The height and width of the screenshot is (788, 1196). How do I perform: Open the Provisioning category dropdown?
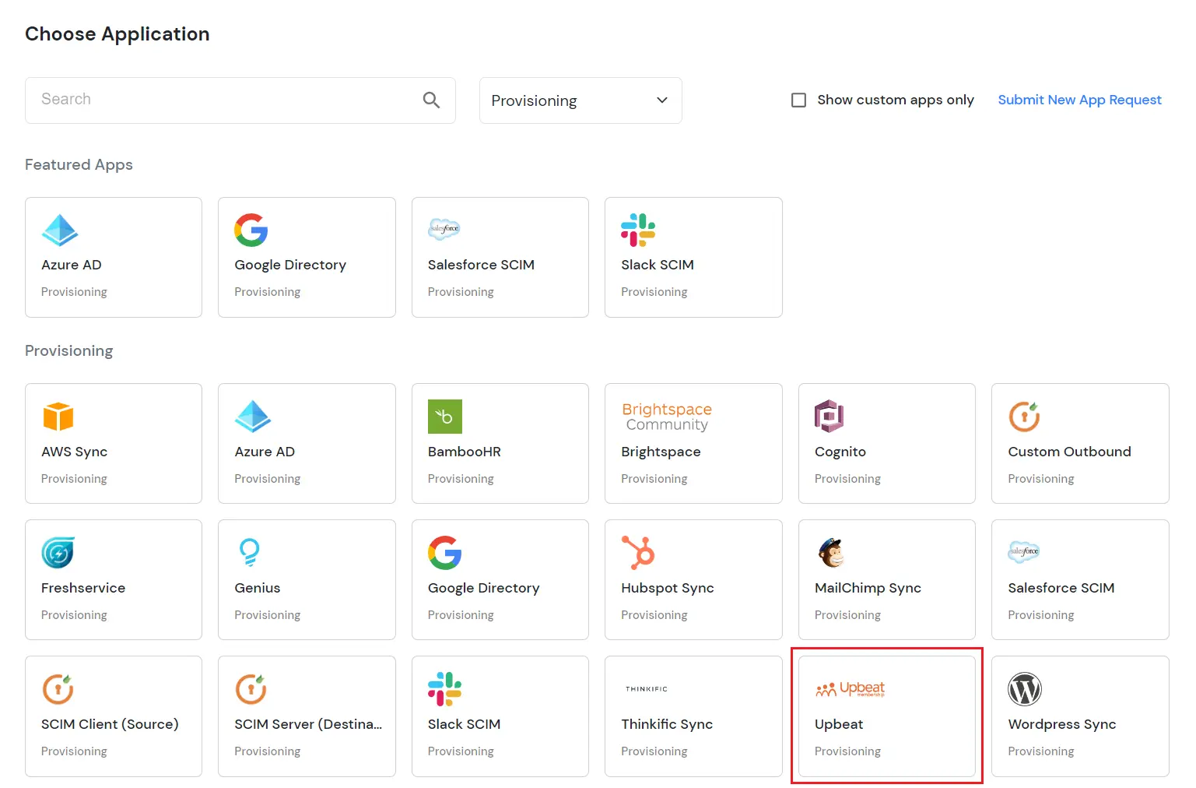[x=580, y=100]
